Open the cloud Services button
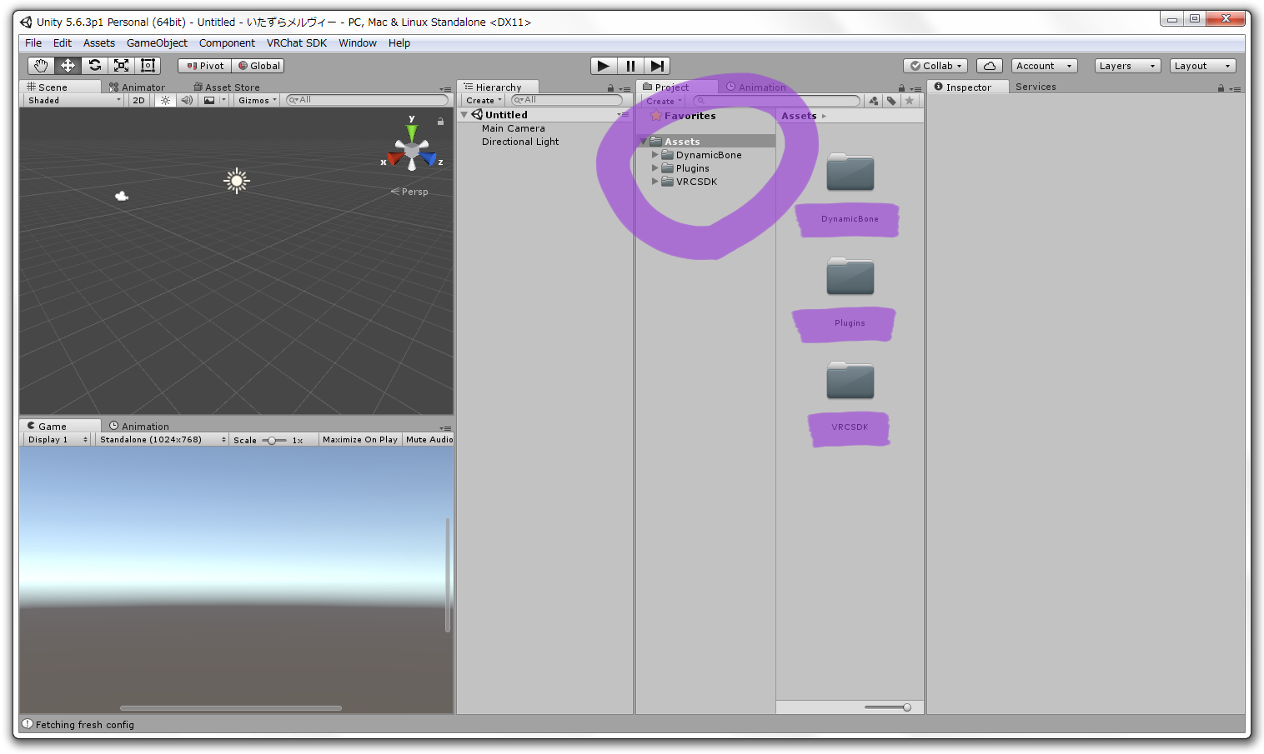The height and width of the screenshot is (754, 1264). 989,66
